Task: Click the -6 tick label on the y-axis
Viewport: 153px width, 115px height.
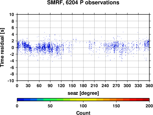Action: (12, 67)
